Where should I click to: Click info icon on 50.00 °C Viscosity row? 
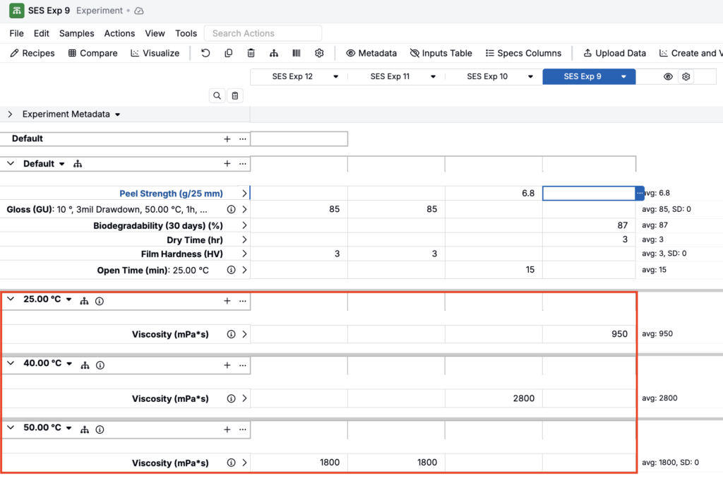231,463
